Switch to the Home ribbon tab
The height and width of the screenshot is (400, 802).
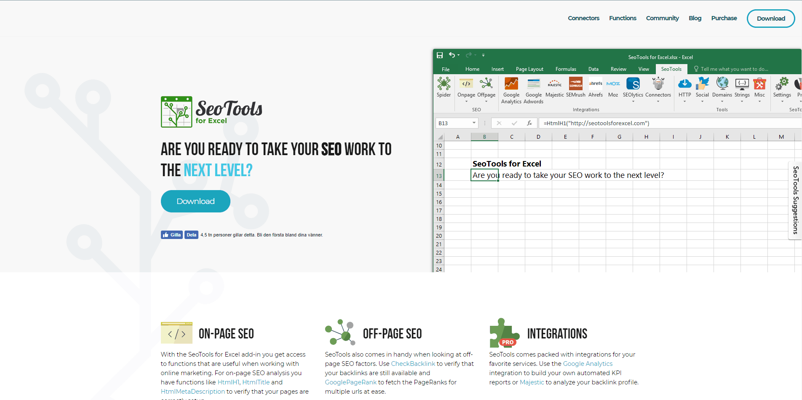pos(472,69)
